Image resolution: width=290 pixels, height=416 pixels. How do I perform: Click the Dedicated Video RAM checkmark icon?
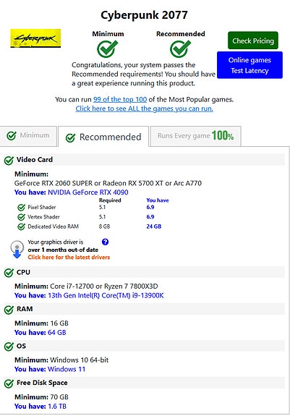(x=21, y=227)
